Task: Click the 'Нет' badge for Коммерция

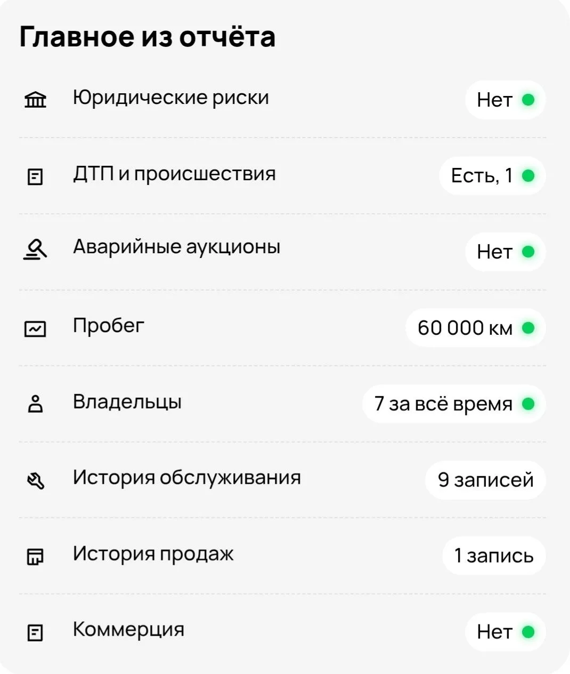Action: coord(505,632)
